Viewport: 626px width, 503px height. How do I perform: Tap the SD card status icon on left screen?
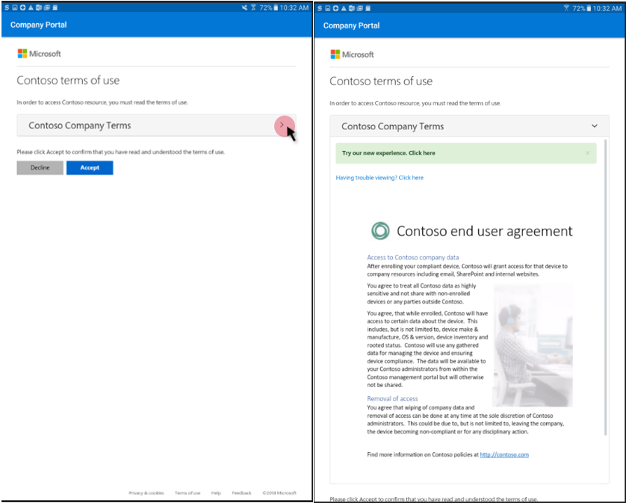pos(55,7)
